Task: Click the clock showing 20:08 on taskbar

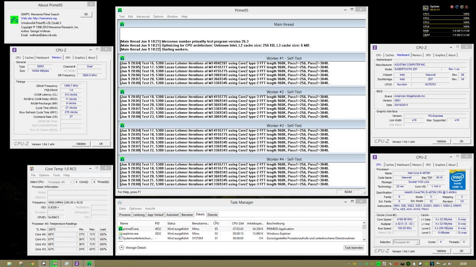Action: (x=463, y=264)
